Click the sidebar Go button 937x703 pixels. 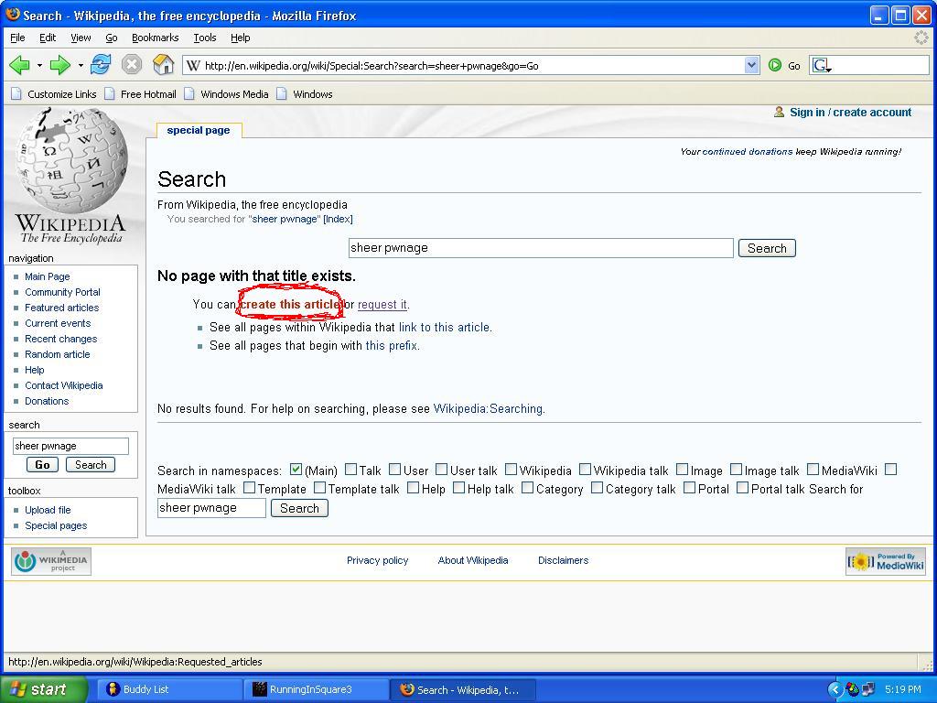click(42, 464)
